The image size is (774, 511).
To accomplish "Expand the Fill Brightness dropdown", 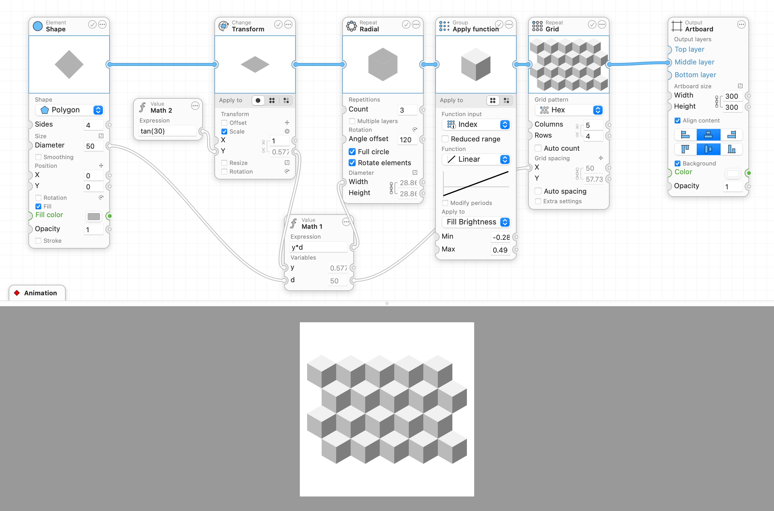I will (x=505, y=222).
